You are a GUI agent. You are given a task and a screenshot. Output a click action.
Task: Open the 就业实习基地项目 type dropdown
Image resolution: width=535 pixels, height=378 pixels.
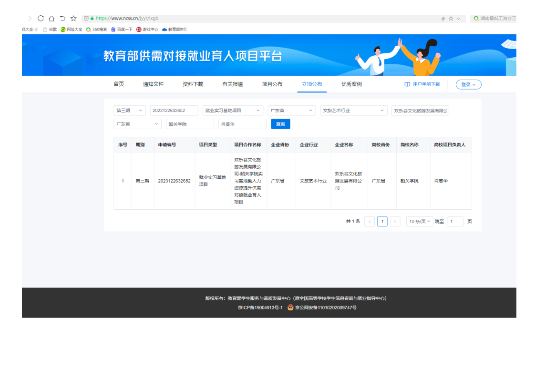[233, 111]
